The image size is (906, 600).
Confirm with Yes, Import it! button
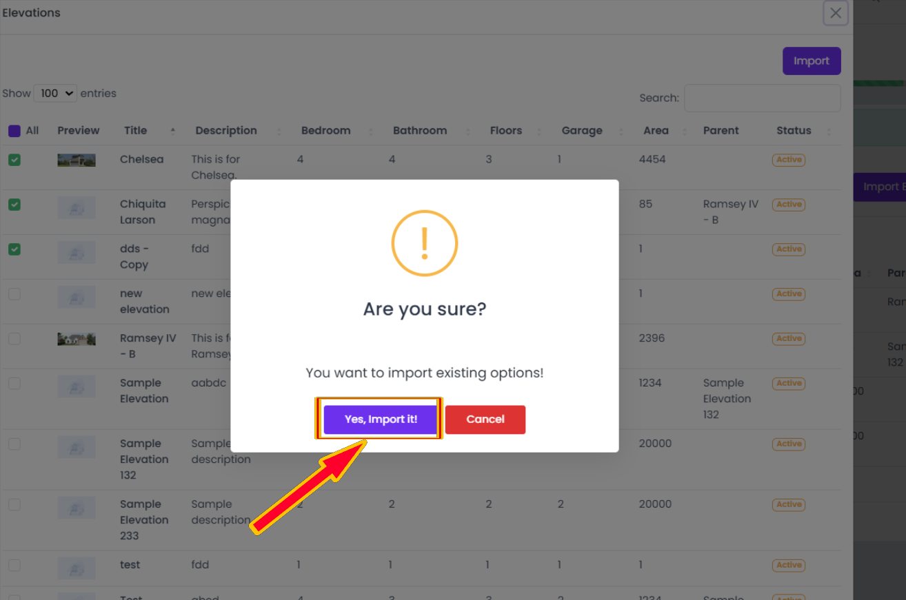tap(381, 420)
